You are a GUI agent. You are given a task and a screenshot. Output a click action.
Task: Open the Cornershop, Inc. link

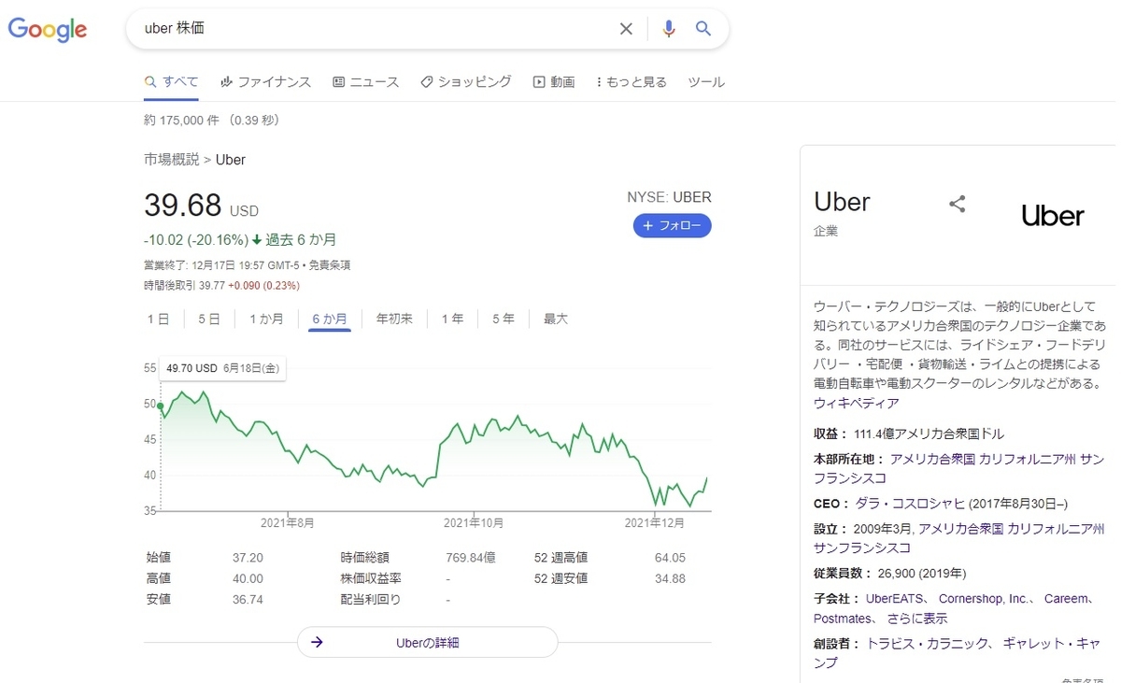coord(984,599)
